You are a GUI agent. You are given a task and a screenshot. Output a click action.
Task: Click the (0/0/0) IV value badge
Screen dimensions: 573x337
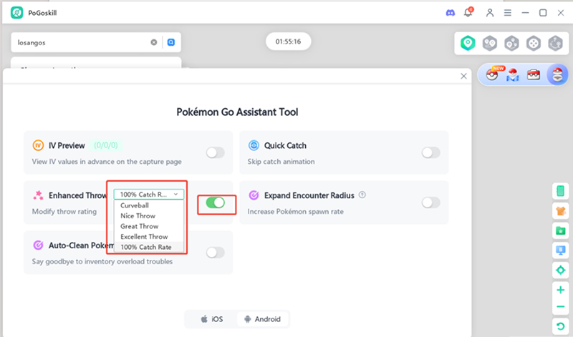pyautogui.click(x=106, y=145)
